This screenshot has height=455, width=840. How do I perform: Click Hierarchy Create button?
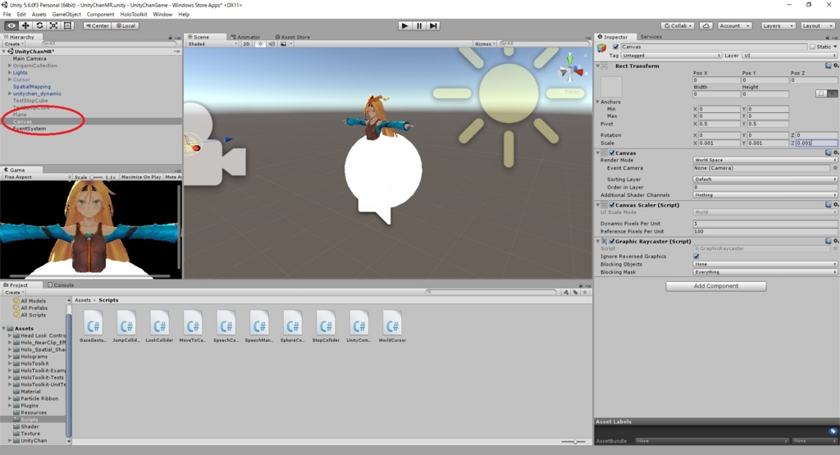pos(13,44)
